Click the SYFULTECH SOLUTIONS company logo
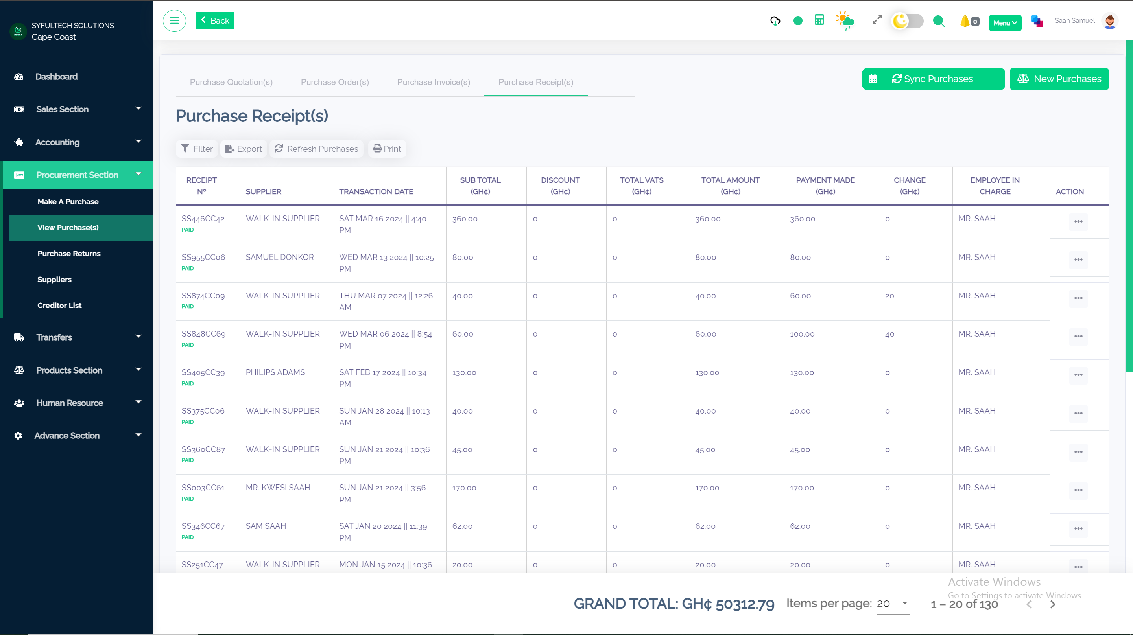This screenshot has width=1133, height=635. point(18,31)
